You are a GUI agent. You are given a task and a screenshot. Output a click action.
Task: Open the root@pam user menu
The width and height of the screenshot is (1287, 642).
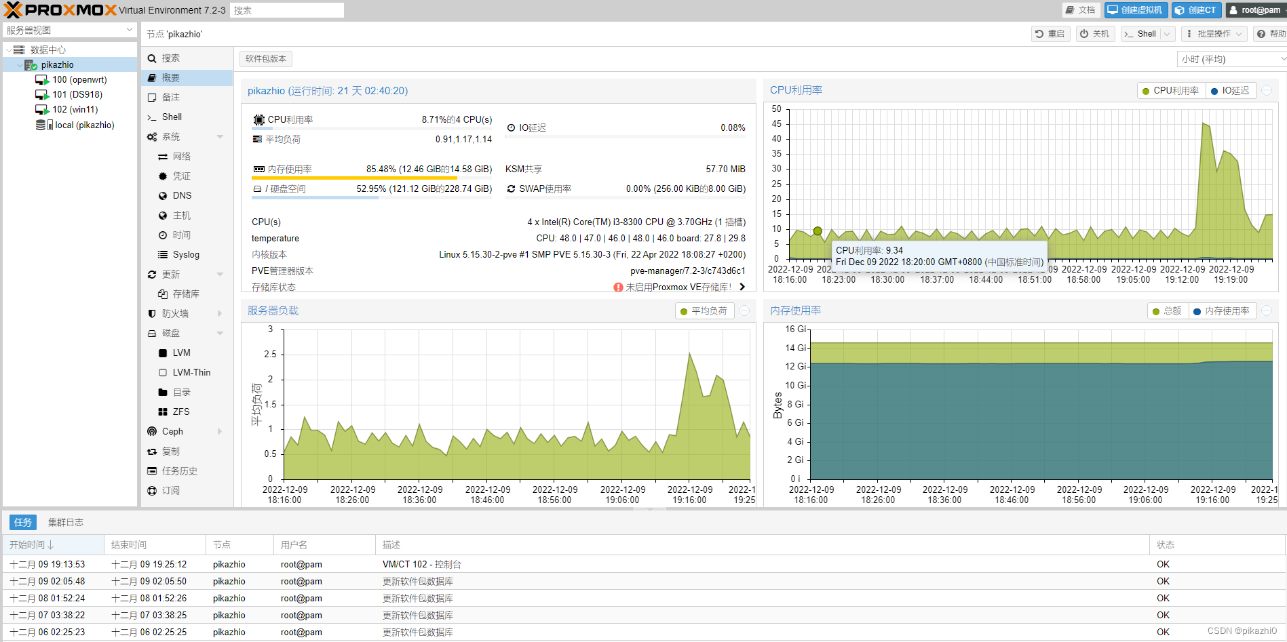(1255, 10)
